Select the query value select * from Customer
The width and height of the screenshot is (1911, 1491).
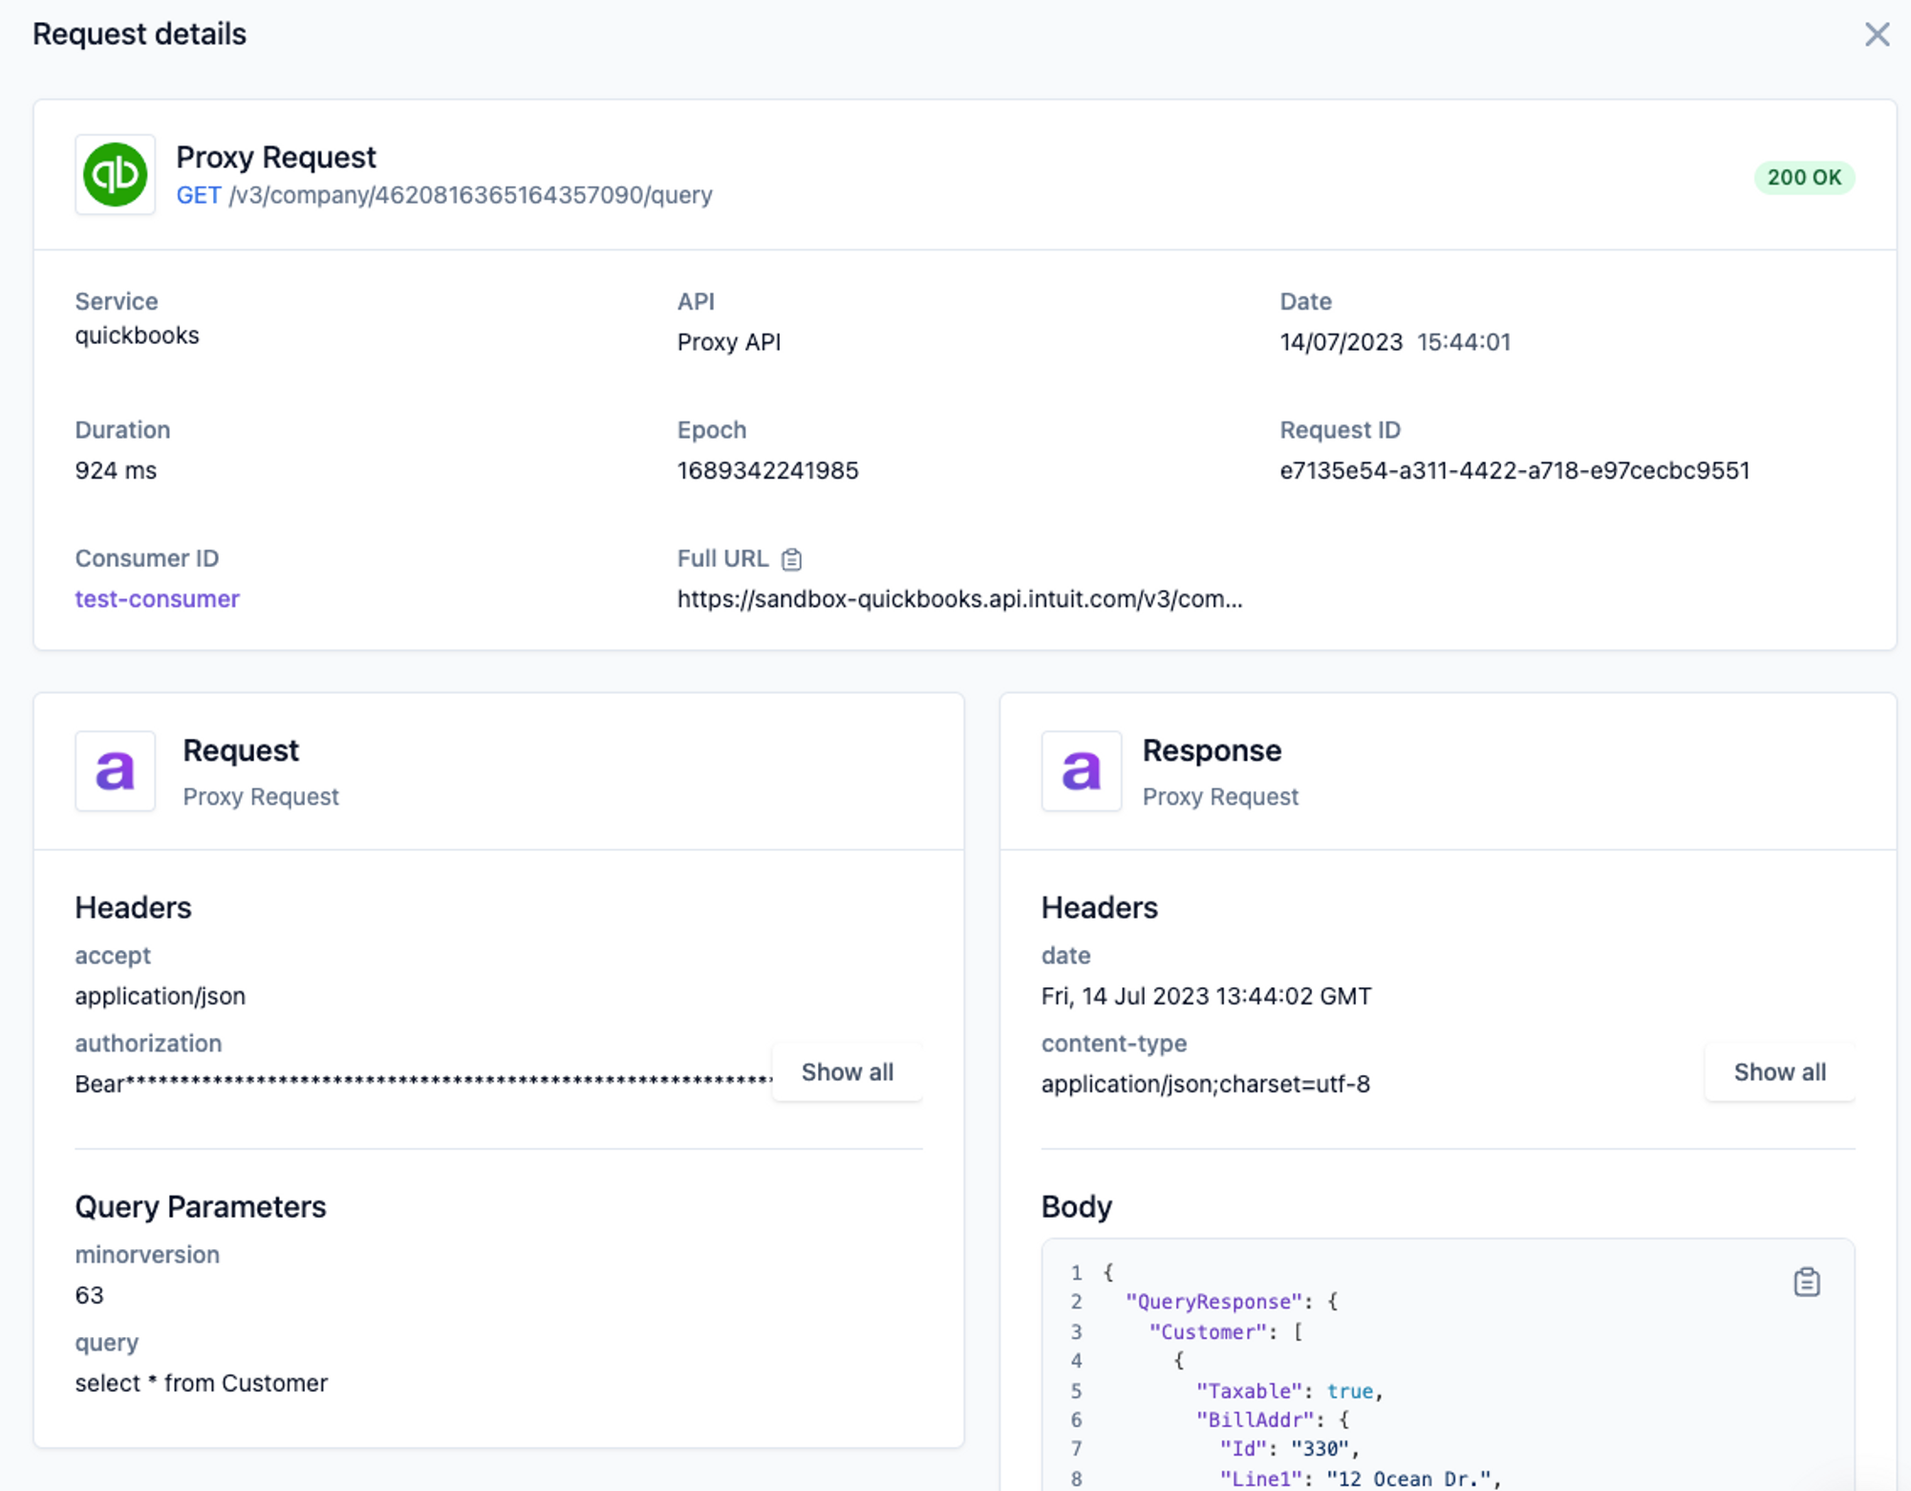202,1383
